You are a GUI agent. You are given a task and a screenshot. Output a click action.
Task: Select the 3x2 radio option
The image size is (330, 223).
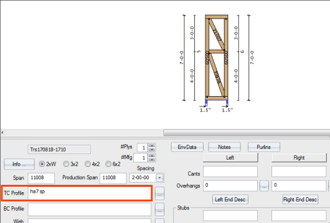click(x=66, y=164)
